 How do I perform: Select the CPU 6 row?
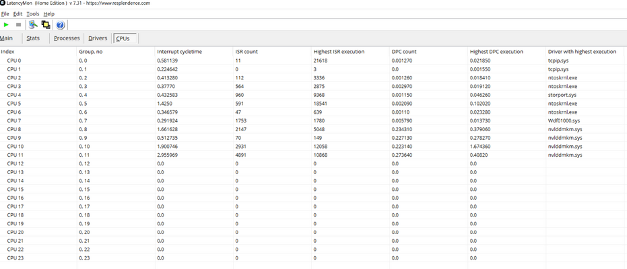pyautogui.click(x=312, y=112)
